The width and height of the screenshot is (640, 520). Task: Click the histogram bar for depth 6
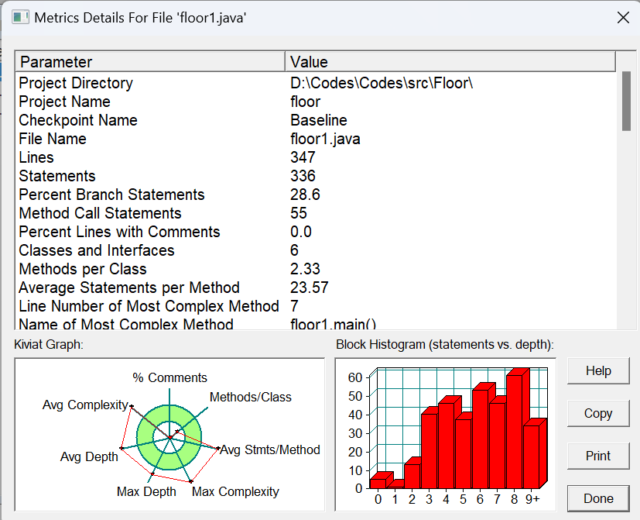point(481,439)
